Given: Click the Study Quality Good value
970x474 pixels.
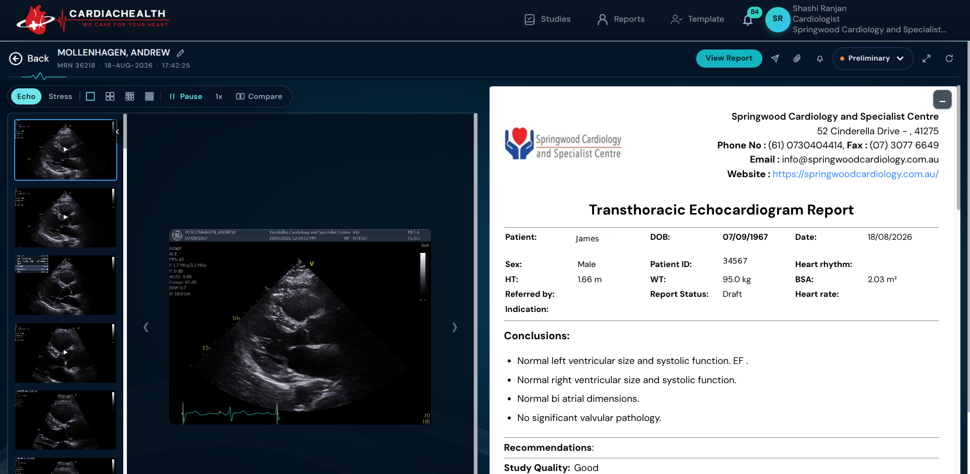Looking at the screenshot, I should tap(586, 468).
